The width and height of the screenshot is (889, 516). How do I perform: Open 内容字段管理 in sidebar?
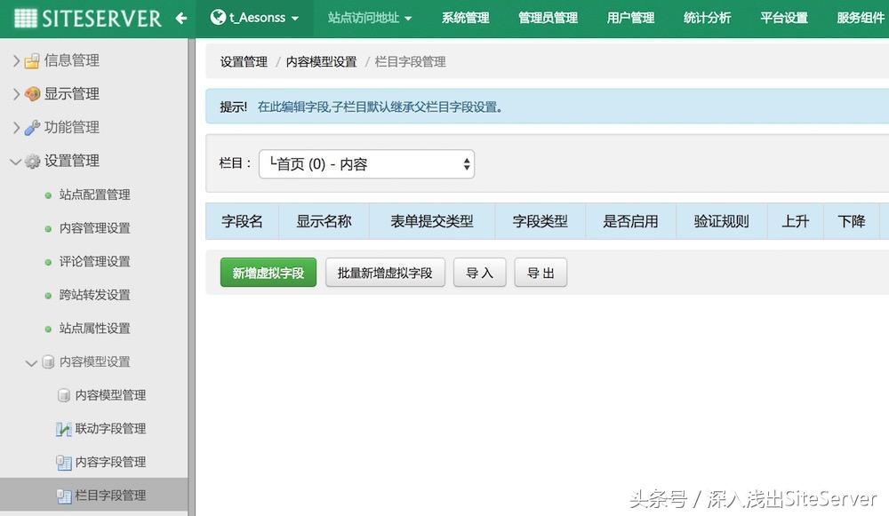(x=110, y=462)
